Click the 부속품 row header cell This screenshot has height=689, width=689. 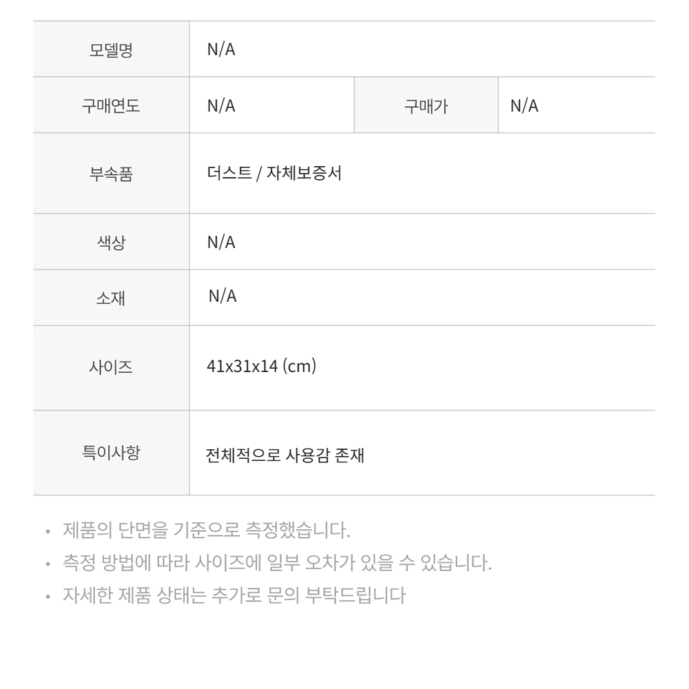(x=112, y=173)
